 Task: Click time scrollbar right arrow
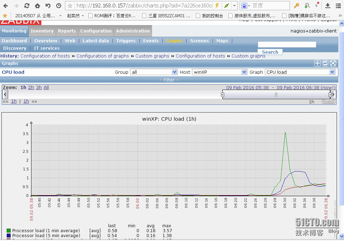pos(333,95)
